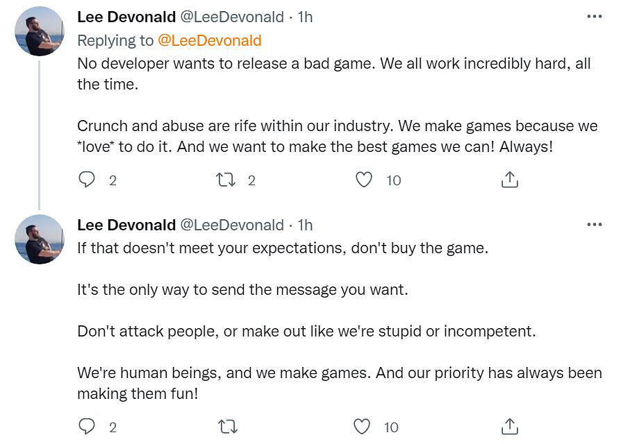621x444 pixels.
Task: Reply to the second tweet about expectations
Action: click(87, 427)
